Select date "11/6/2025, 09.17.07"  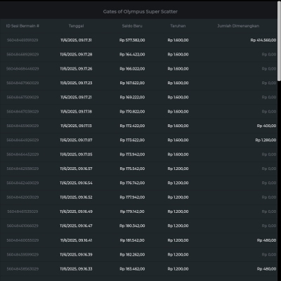76,140
